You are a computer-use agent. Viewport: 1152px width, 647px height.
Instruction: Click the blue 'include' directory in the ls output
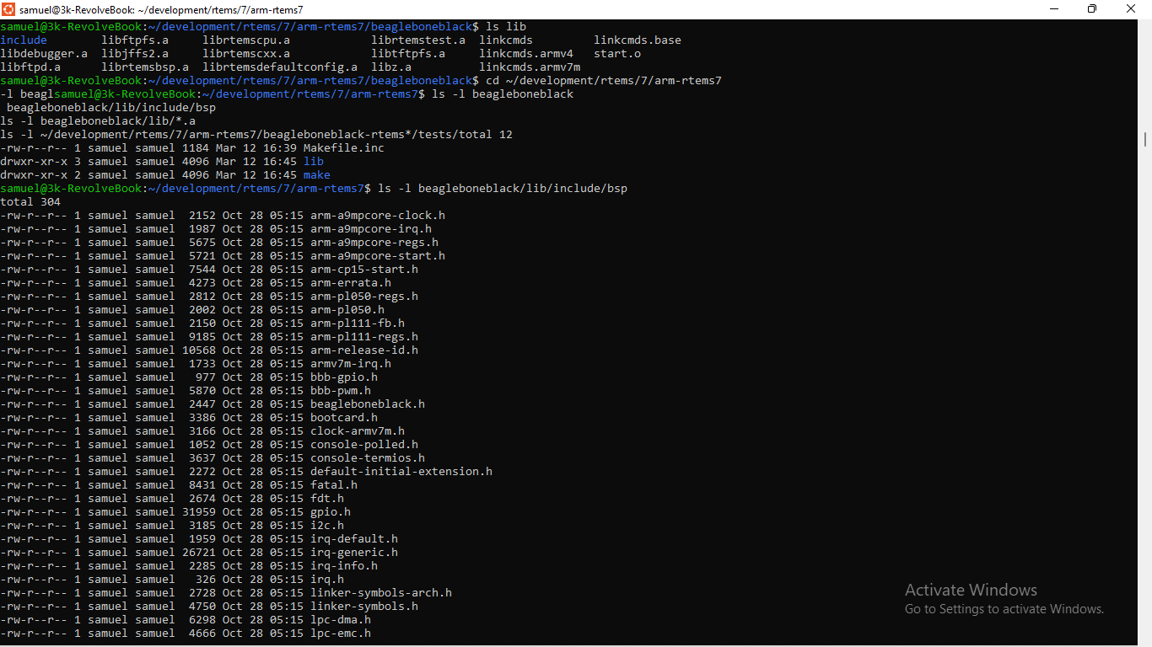tap(24, 40)
